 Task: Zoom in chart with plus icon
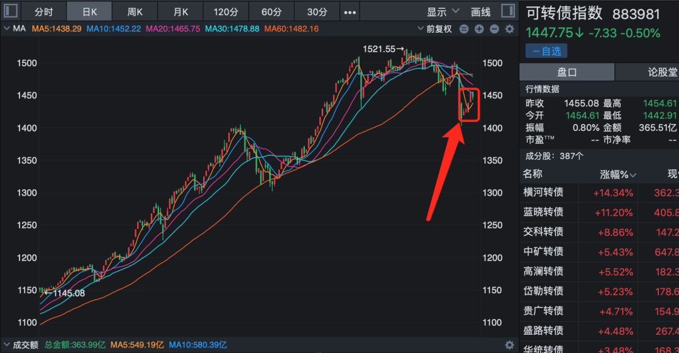479,29
